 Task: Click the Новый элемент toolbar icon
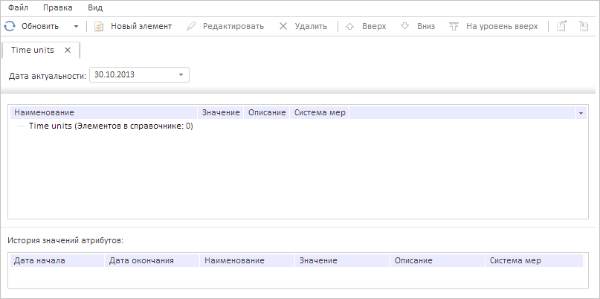tap(98, 26)
